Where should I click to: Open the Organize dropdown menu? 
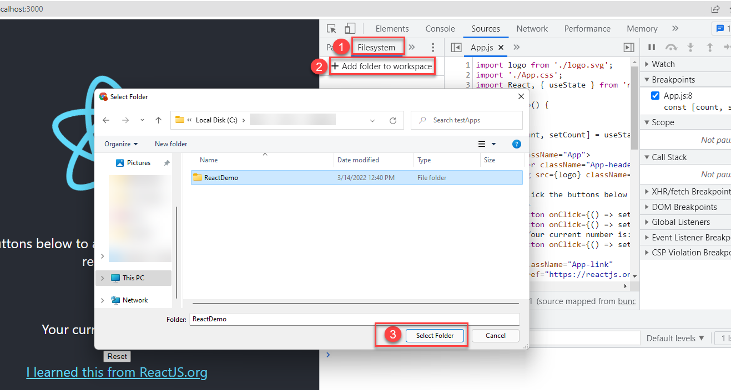(x=121, y=144)
